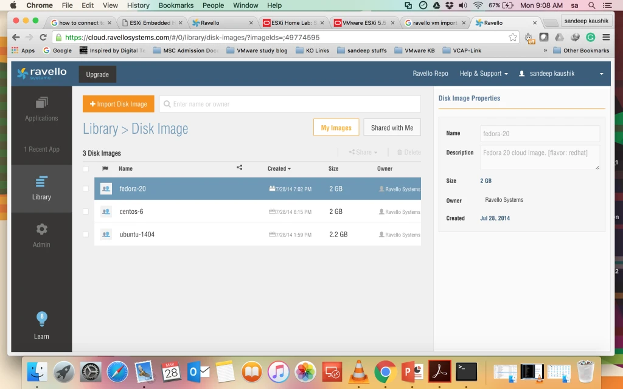Screen dimensions: 623x389
Task: Open the File menu
Action: pos(67,5)
